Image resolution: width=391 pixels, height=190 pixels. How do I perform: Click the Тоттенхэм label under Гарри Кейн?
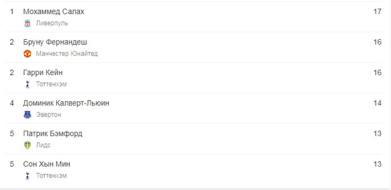[x=51, y=84]
